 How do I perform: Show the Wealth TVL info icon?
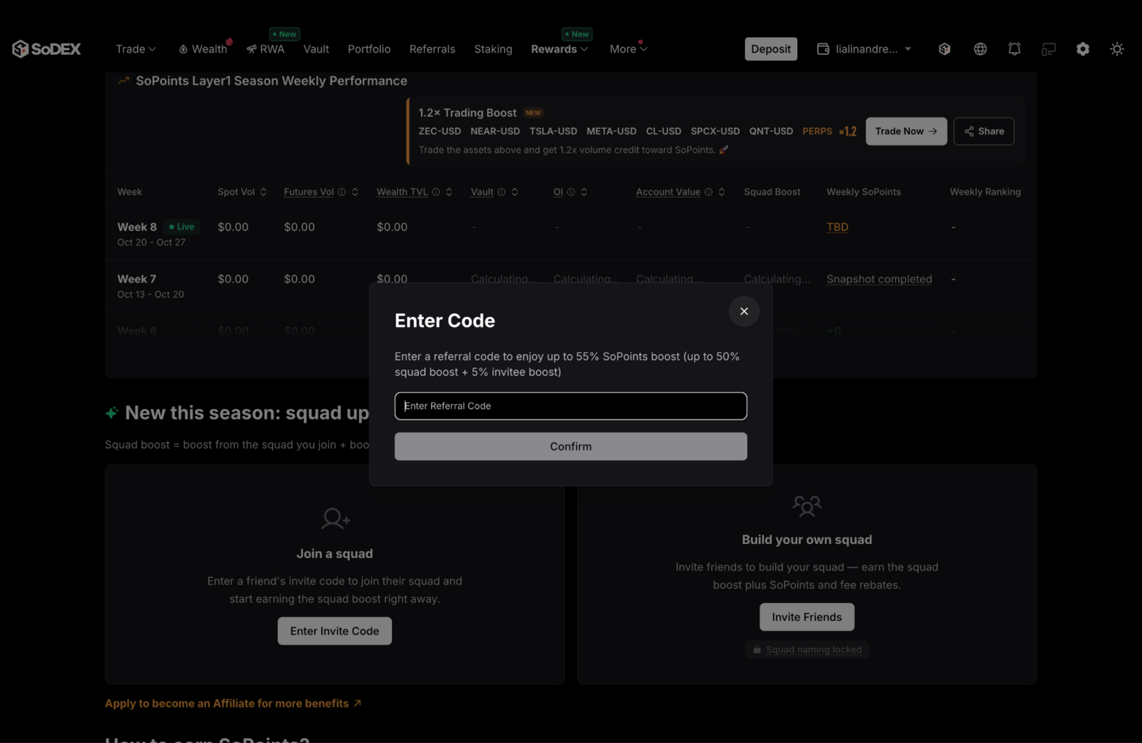[435, 192]
